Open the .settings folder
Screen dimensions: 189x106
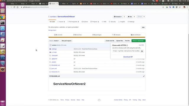click(x=54, y=49)
